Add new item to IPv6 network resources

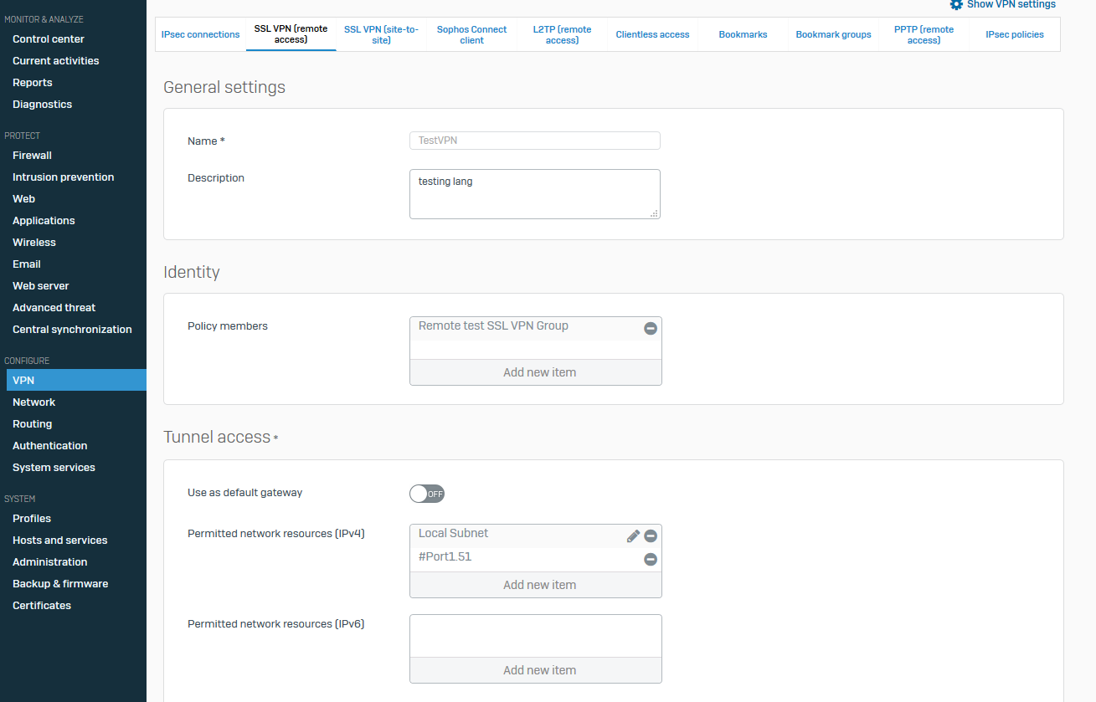pos(539,670)
